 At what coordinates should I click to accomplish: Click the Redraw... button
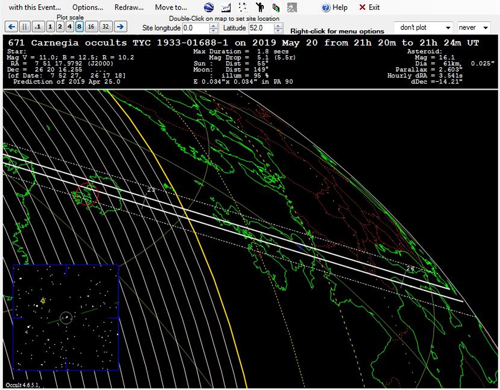point(129,7)
